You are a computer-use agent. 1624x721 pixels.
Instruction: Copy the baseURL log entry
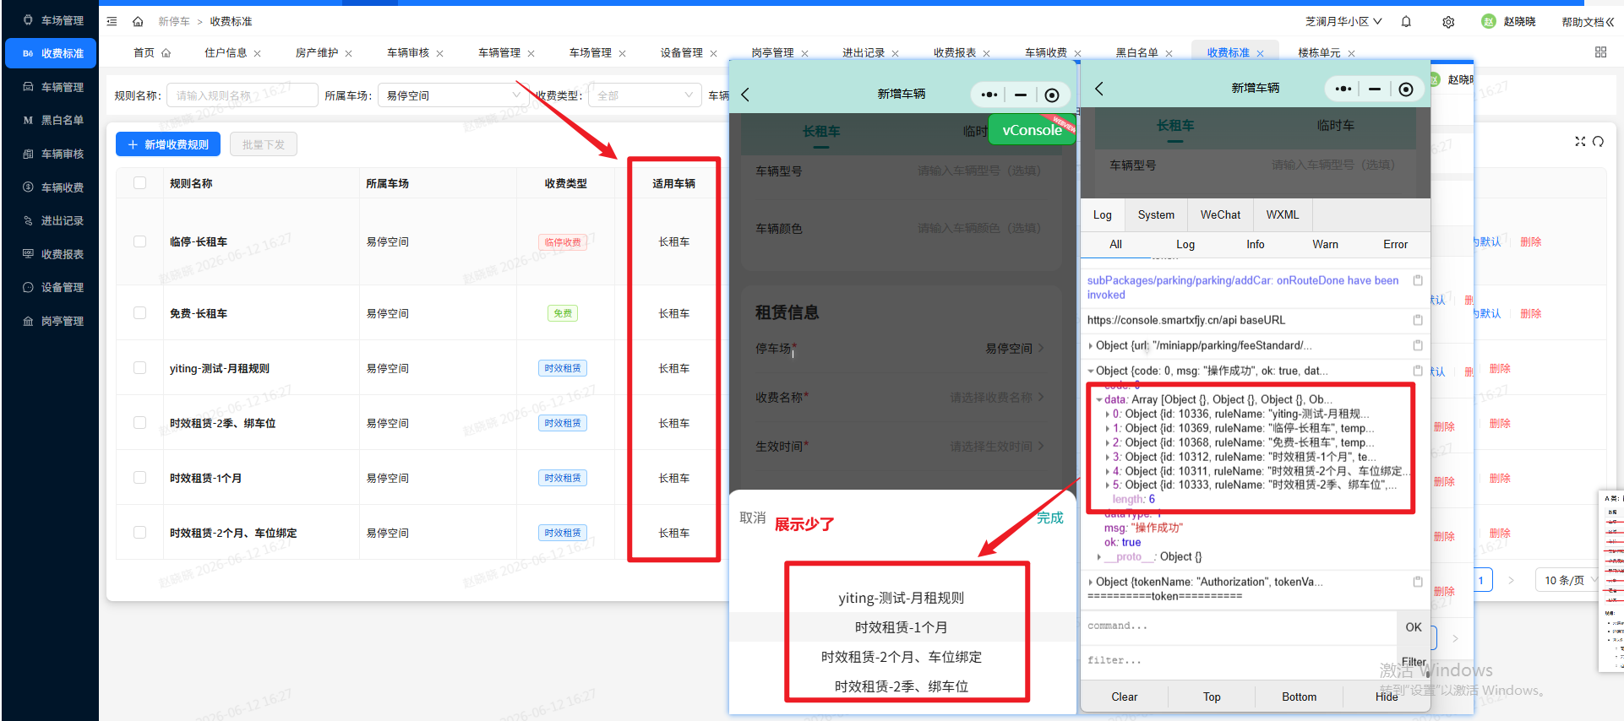1418,320
